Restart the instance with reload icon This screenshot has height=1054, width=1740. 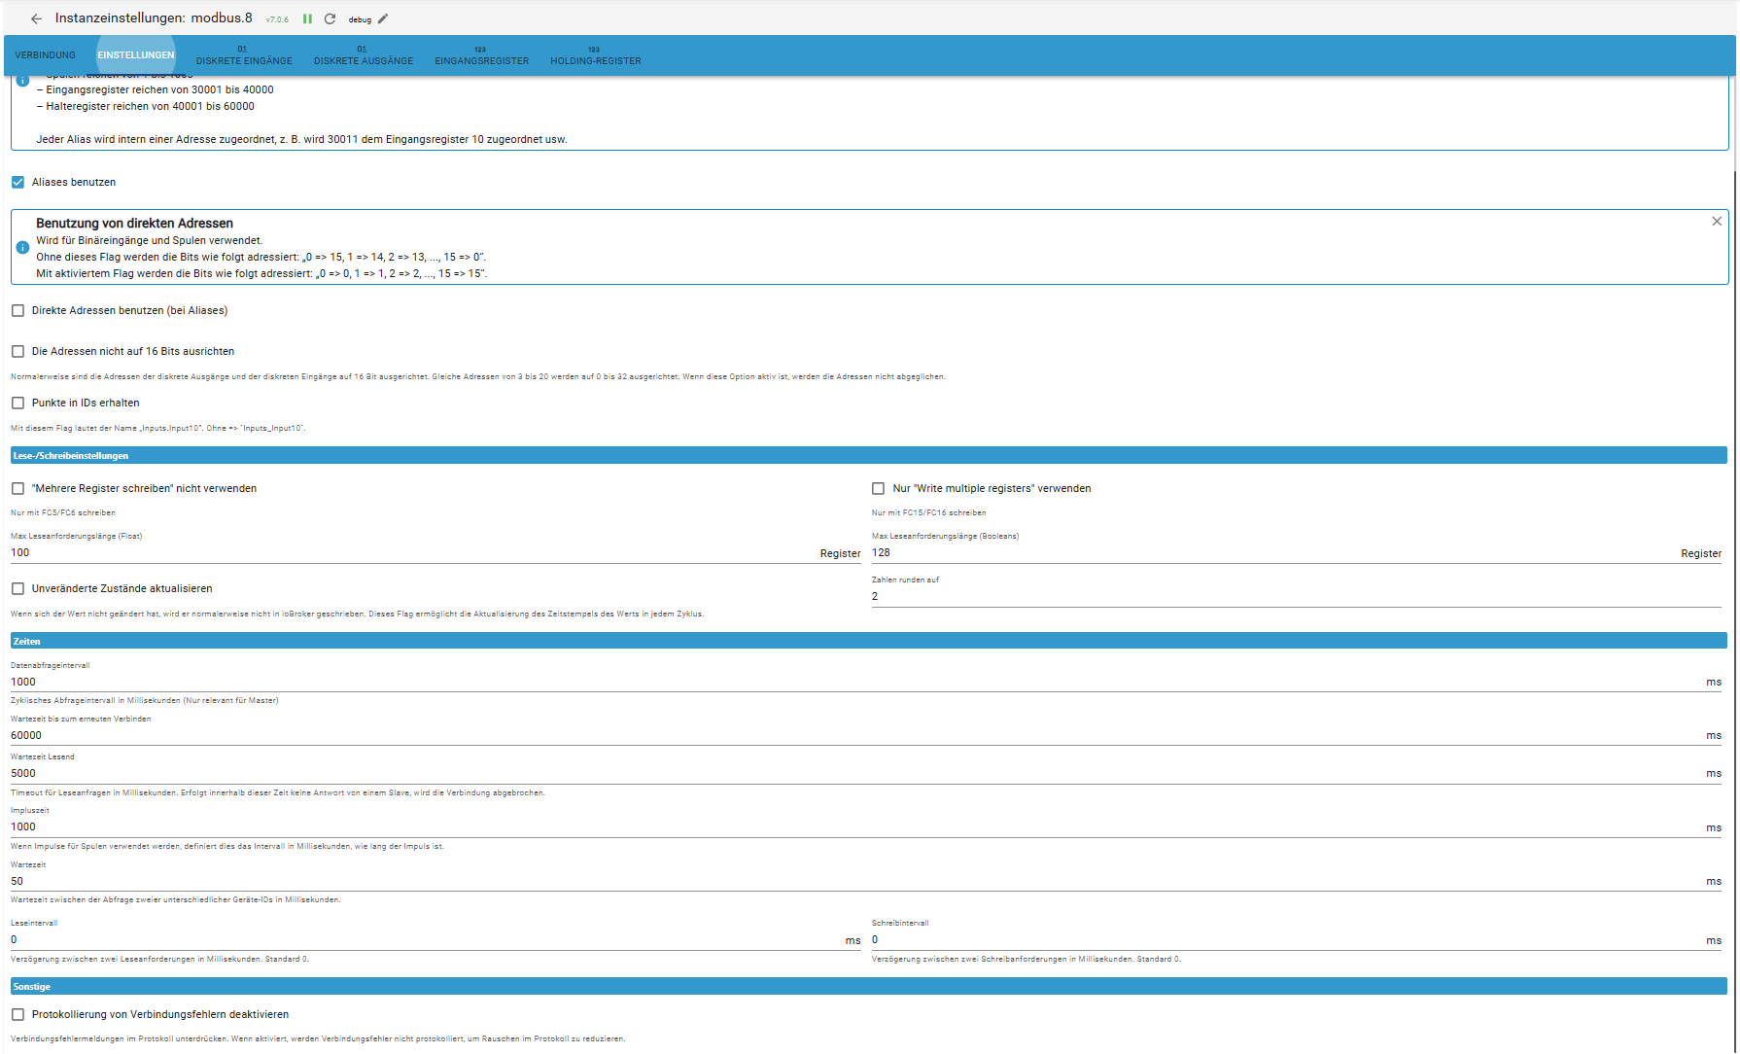(x=331, y=18)
